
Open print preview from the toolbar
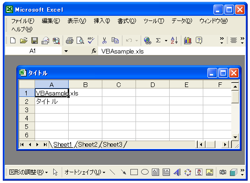(x=80, y=41)
